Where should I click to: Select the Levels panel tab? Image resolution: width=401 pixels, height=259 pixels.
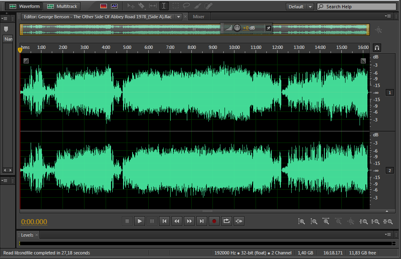point(27,235)
